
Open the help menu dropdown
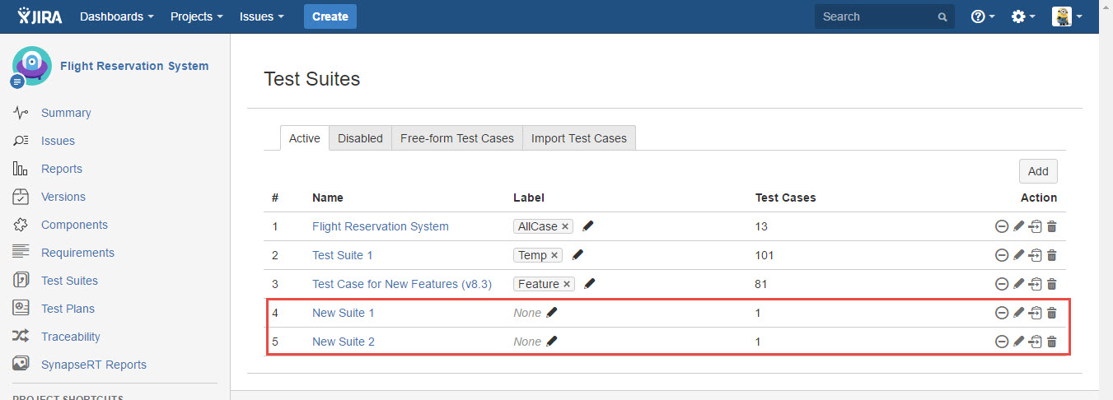point(983,16)
